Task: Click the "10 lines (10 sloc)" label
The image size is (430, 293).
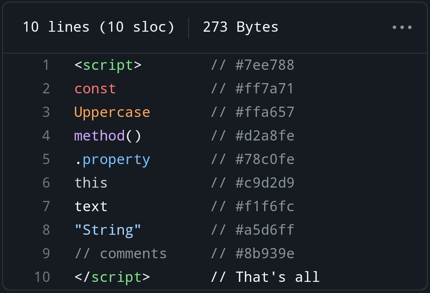Action: click(x=99, y=27)
